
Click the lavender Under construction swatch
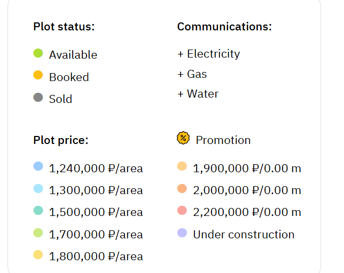coord(182,233)
